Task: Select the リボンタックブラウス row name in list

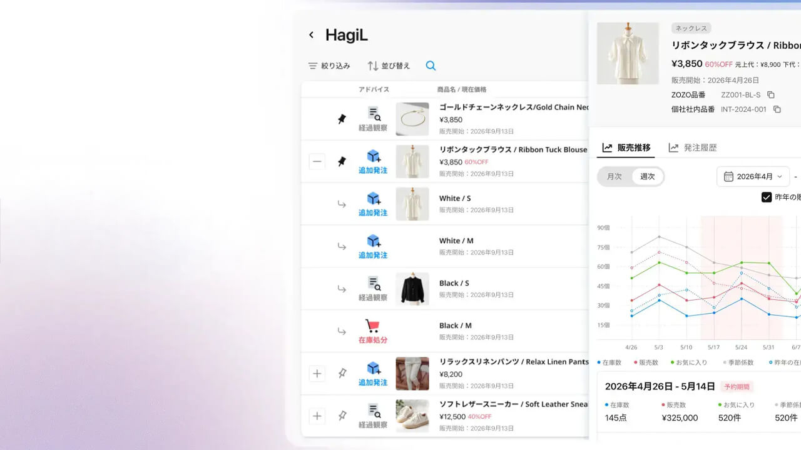Action: click(x=513, y=150)
